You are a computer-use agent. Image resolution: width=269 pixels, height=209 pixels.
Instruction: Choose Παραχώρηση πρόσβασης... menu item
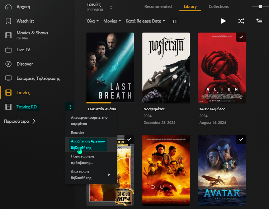point(91,160)
